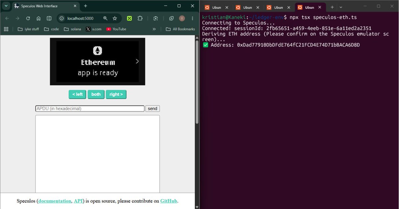Viewport: 399px width, 209px height.
Task: Open the iyke stuff bookmark folder
Action: [28, 29]
